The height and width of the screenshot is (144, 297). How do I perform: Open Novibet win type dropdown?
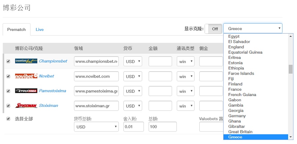click(185, 76)
